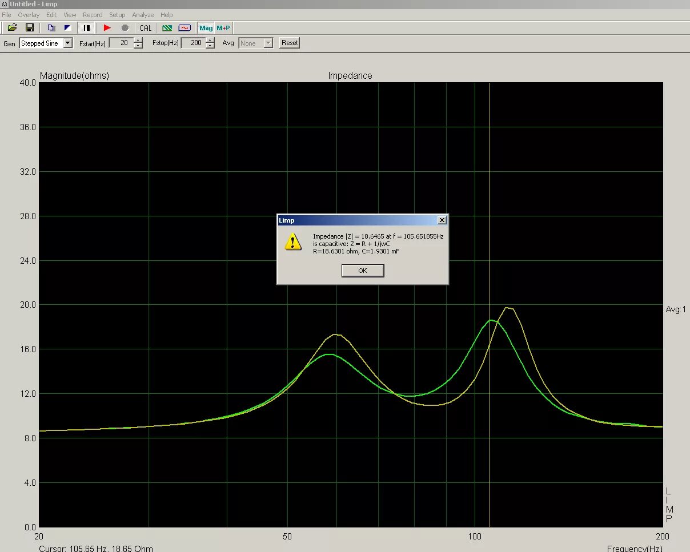Open the Setup menu
The image size is (690, 552).
tap(117, 15)
